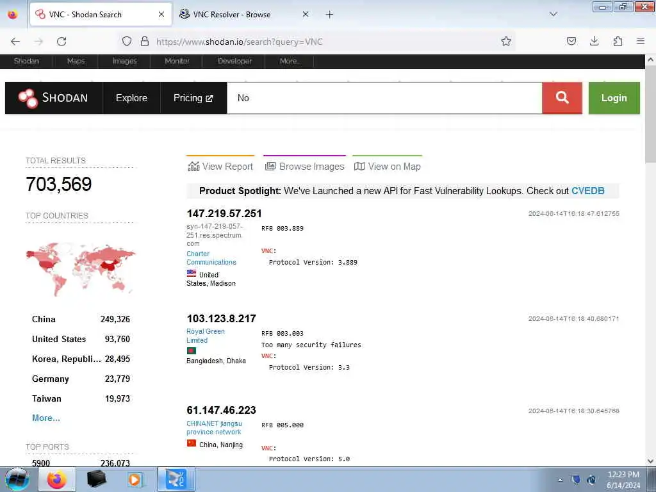656x492 pixels.
Task: Open the Save to Pocket icon
Action: [x=571, y=41]
